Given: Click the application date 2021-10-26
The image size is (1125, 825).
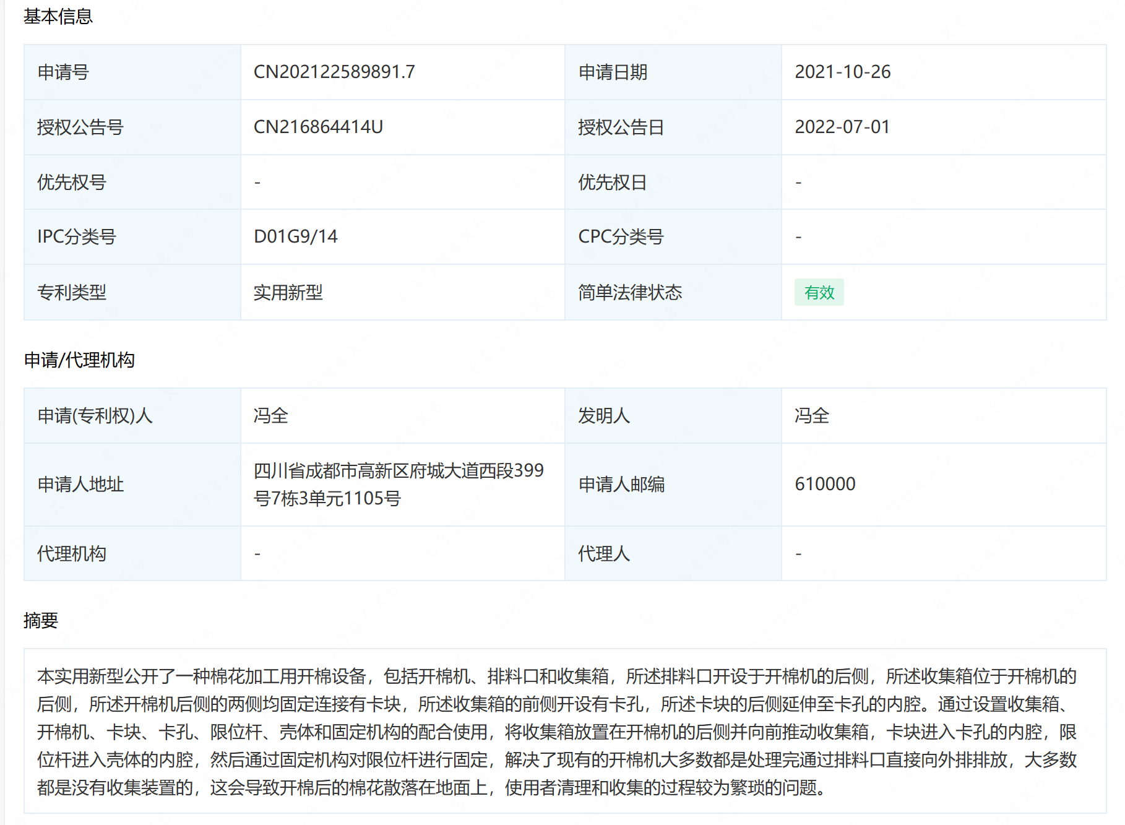Looking at the screenshot, I should pyautogui.click(x=842, y=72).
